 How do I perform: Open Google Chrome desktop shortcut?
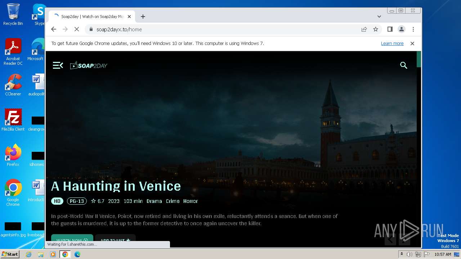point(13,193)
